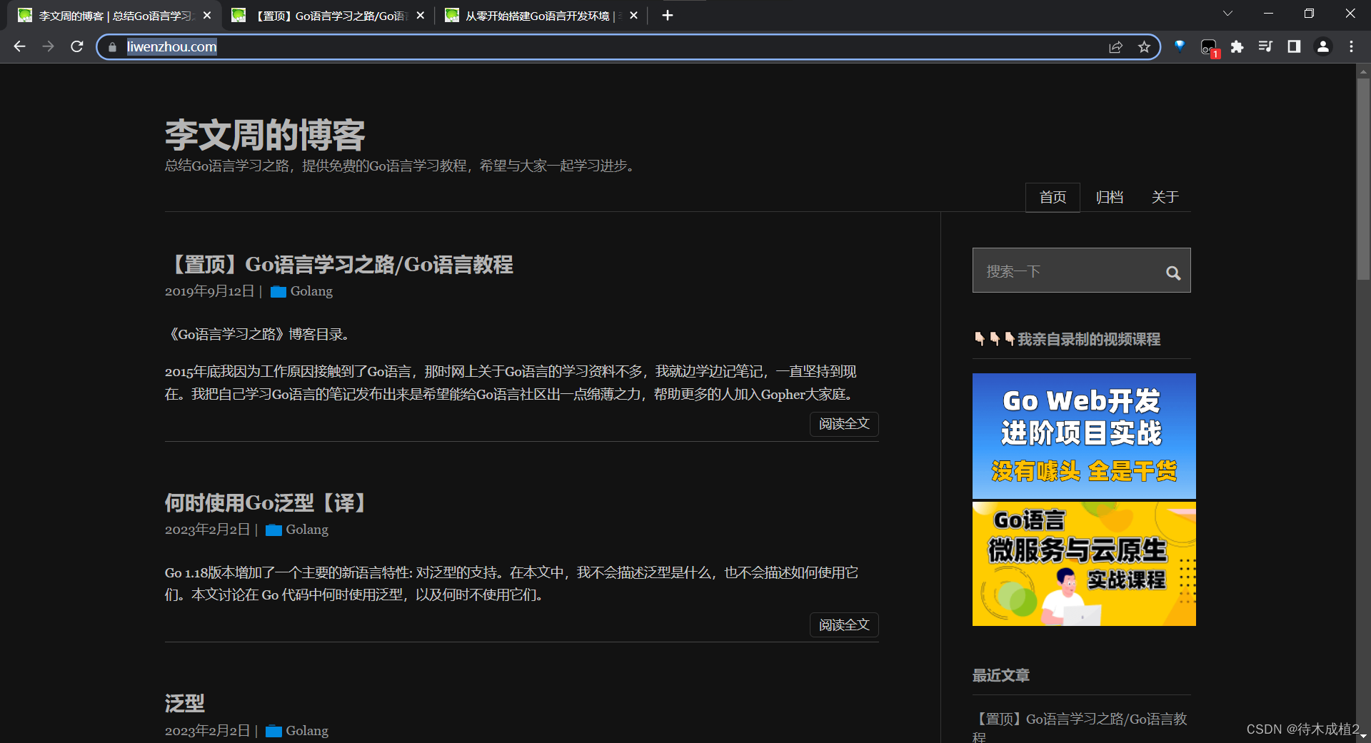1371x743 pixels.
Task: Close the 从零开始搭建Go语言开发环境 tab
Action: pyautogui.click(x=633, y=15)
